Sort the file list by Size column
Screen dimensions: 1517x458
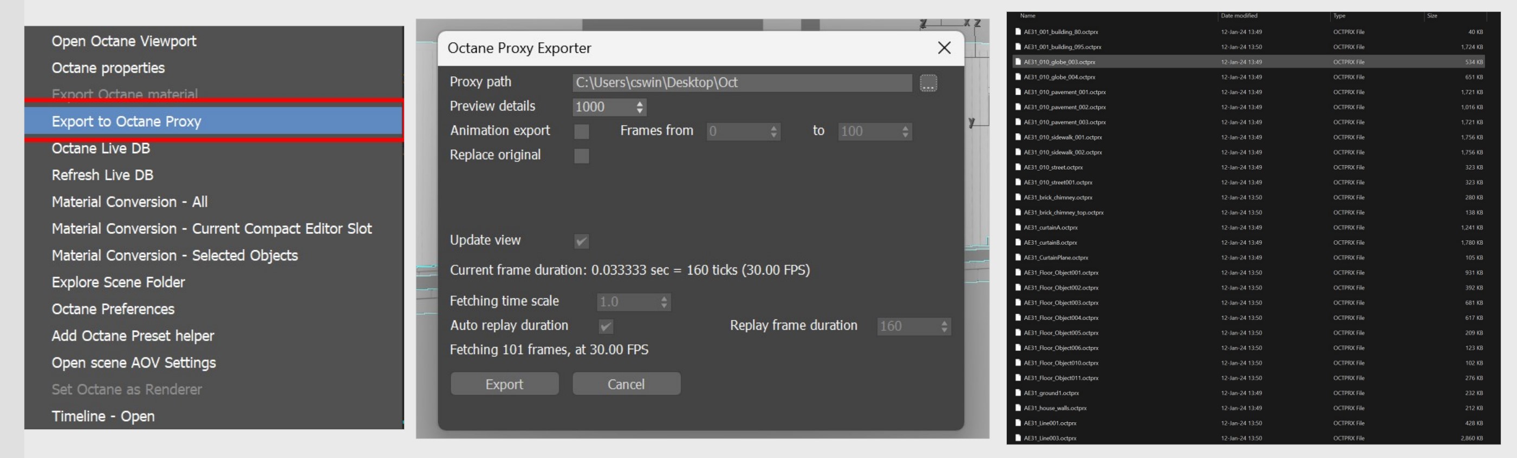coord(1432,16)
